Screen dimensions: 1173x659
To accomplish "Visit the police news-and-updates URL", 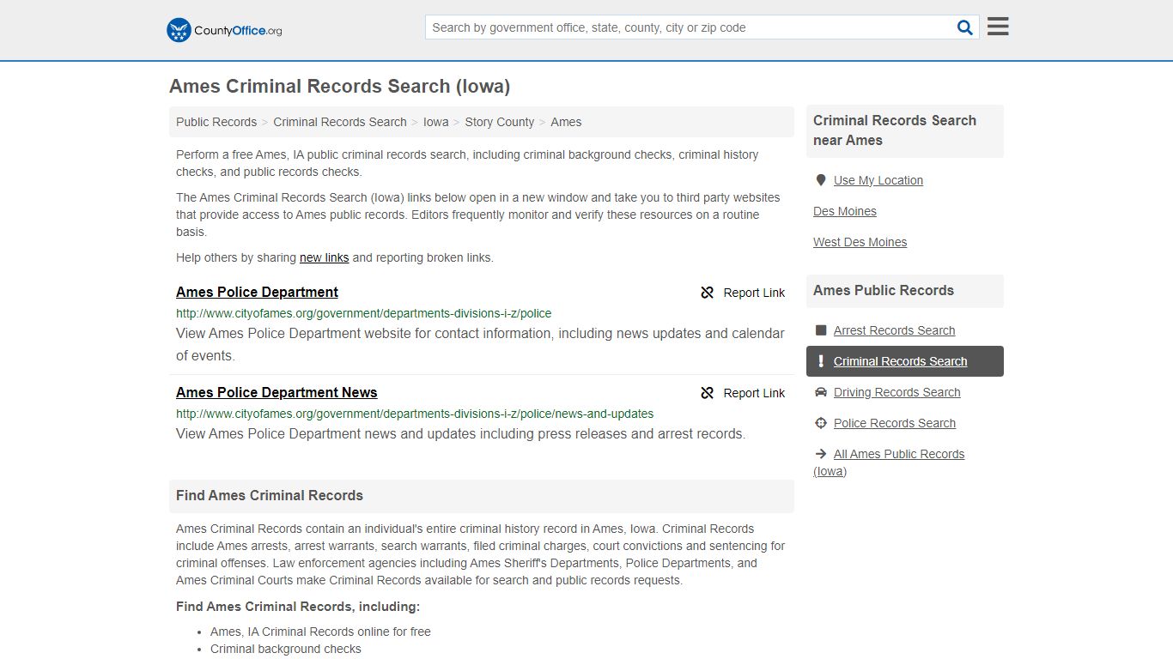I will 415,414.
